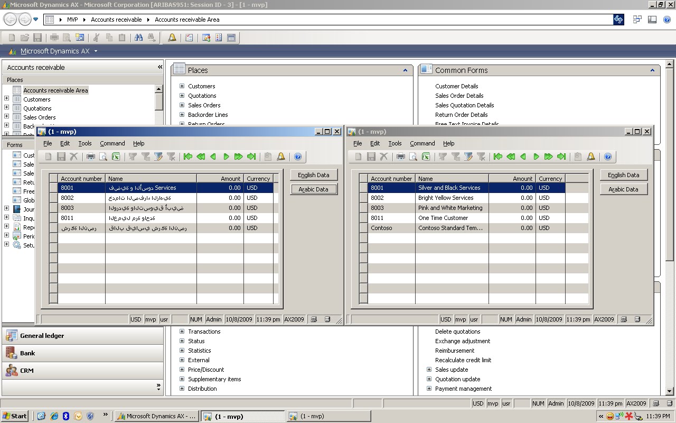Open Edit menu in the English-names window
The height and width of the screenshot is (423, 676).
coord(375,143)
